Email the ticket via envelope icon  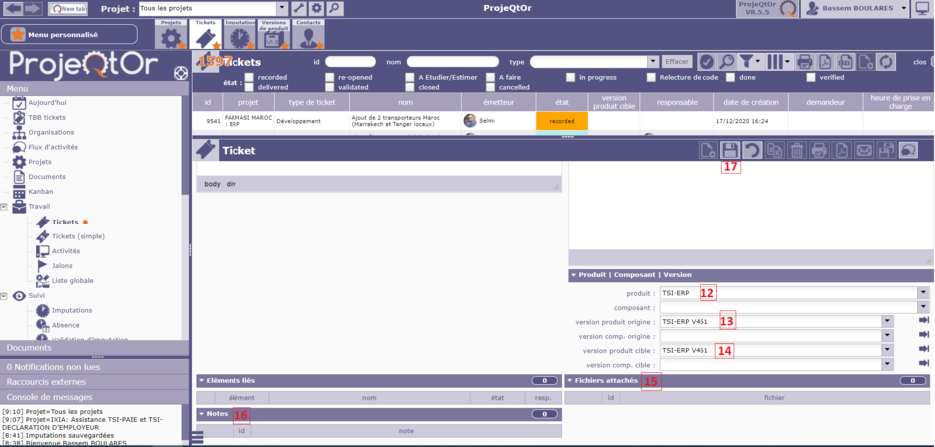863,151
